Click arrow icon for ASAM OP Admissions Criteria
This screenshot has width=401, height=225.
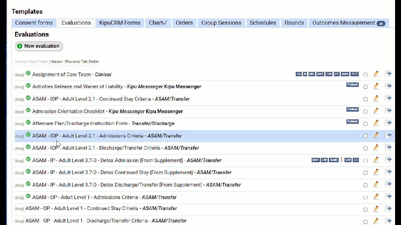coord(388,197)
